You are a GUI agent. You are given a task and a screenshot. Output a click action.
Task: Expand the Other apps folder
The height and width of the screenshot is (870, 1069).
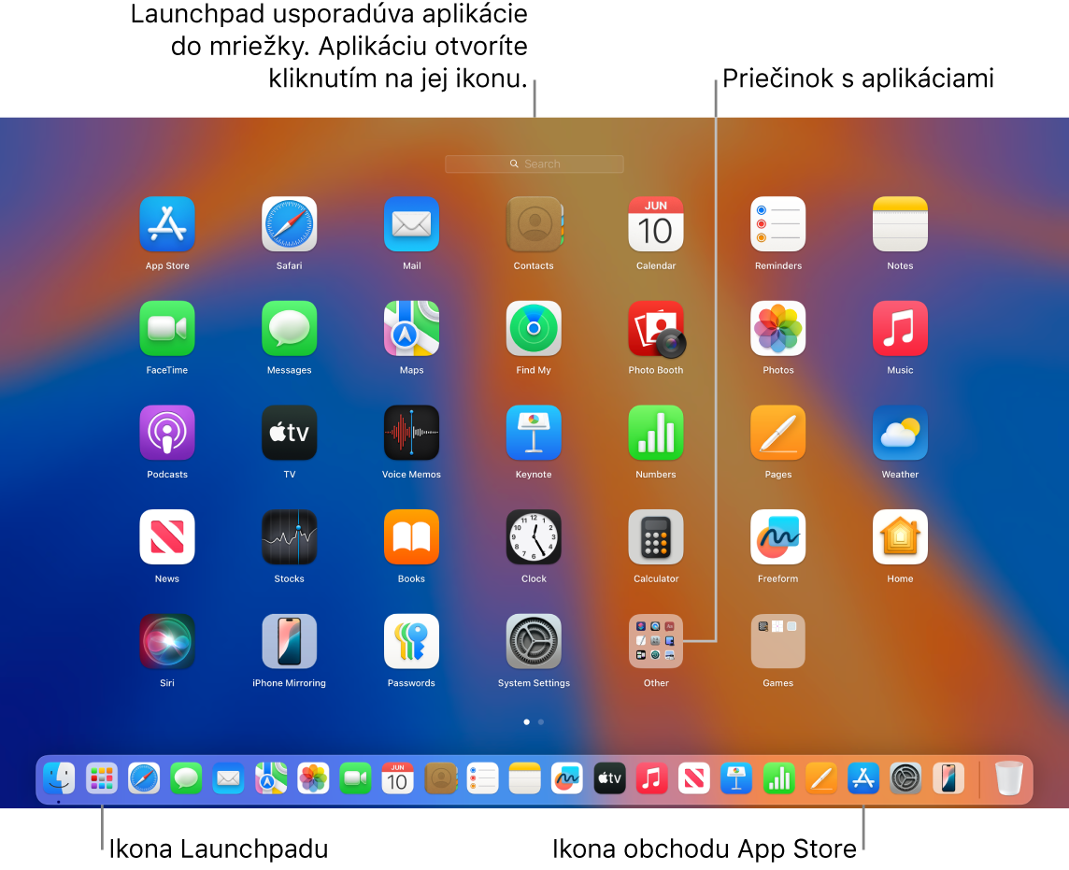click(656, 642)
